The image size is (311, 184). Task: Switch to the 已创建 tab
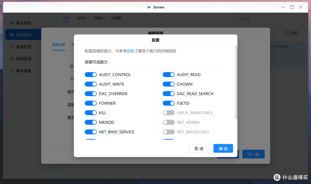(x=116, y=18)
